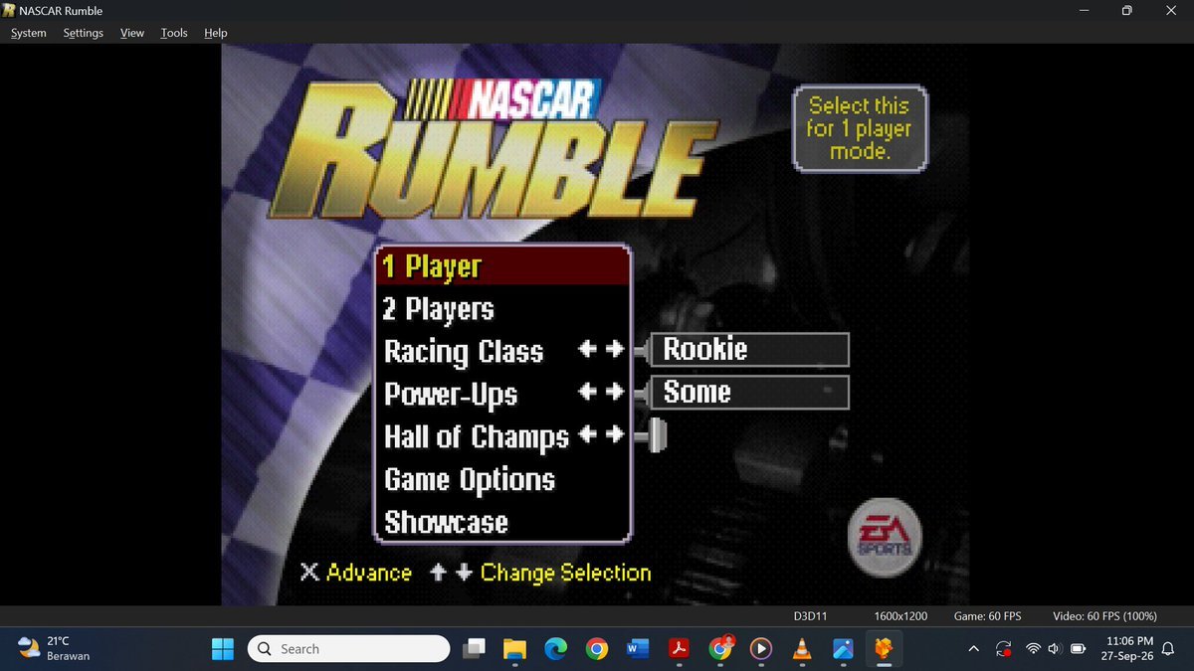Click the 1600x1200 resolution status entry

(x=901, y=616)
